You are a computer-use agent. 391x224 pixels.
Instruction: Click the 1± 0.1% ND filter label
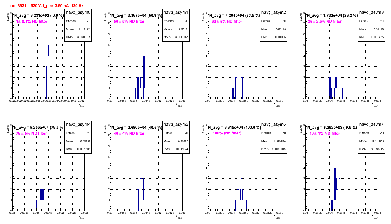[31, 22]
